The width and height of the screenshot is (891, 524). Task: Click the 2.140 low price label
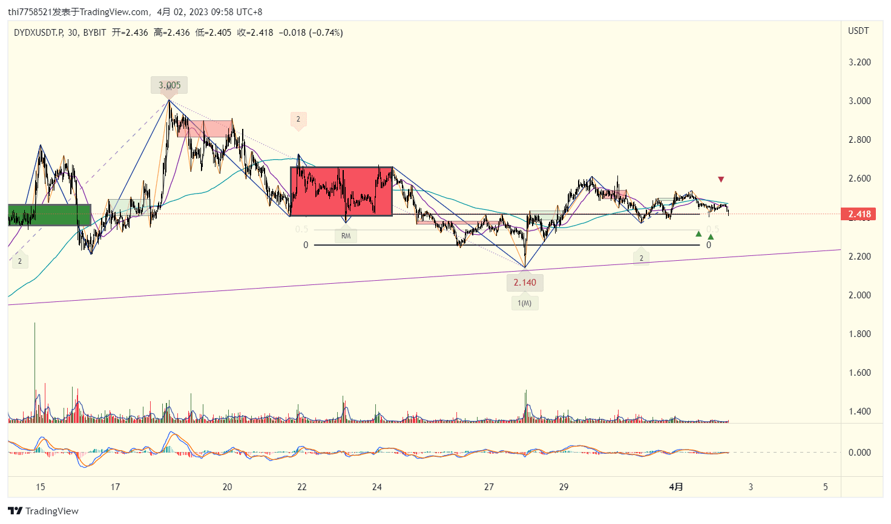click(x=525, y=283)
